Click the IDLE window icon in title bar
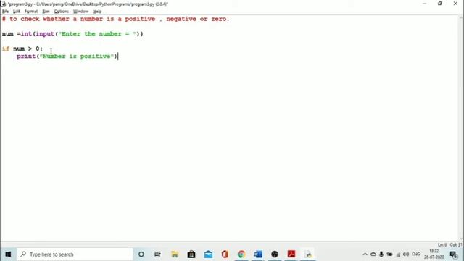Screen dimensions: 464x261 coord(3,4)
